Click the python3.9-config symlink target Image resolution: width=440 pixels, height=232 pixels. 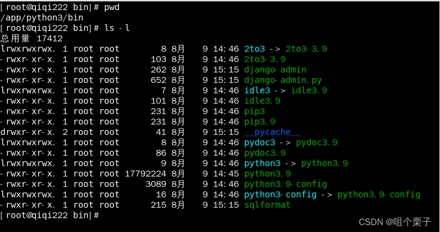(x=379, y=194)
